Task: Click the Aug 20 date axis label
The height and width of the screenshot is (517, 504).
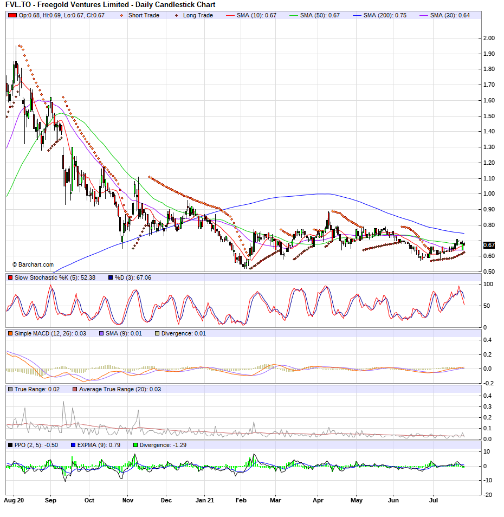Action: (x=14, y=500)
